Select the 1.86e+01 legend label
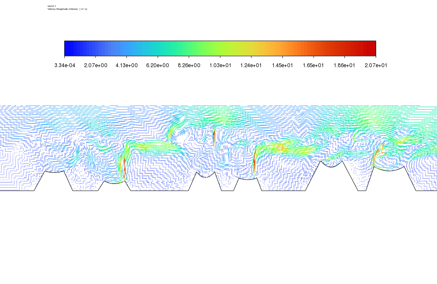437x284 pixels. pos(344,65)
